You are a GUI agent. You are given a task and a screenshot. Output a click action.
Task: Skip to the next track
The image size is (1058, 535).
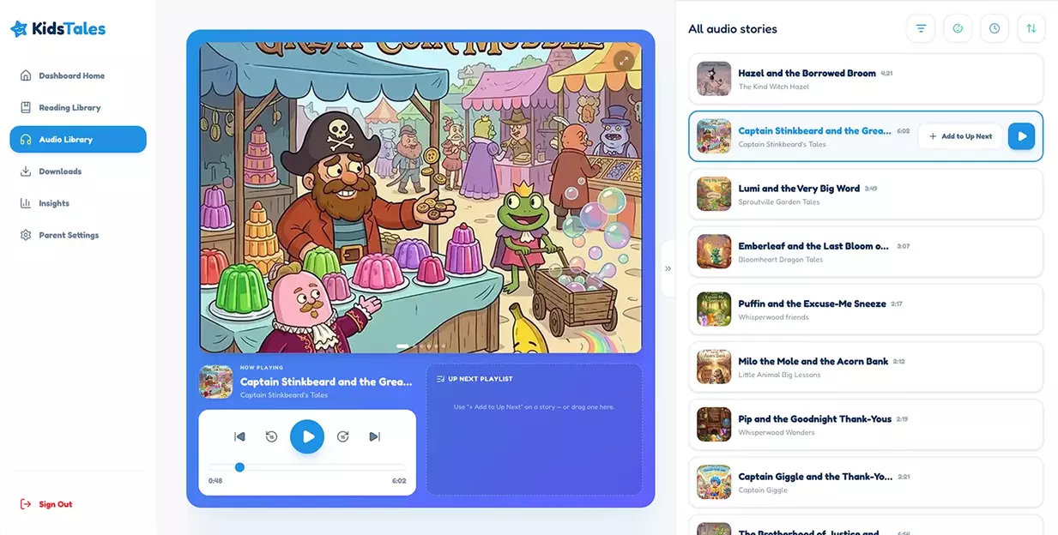374,436
